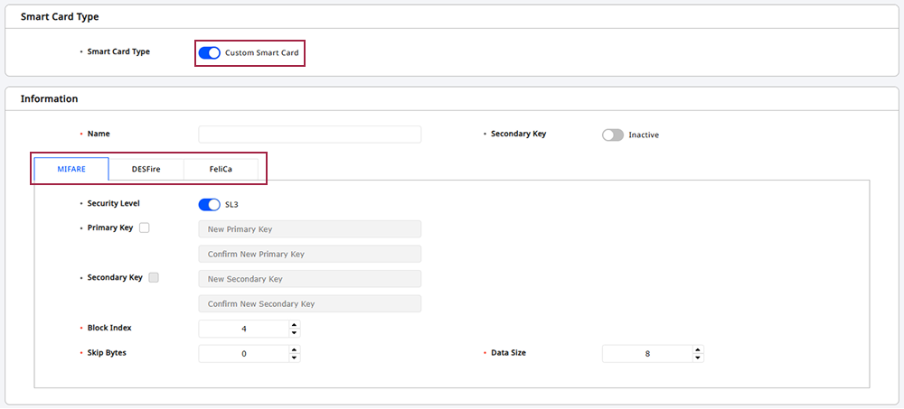Viewport: 904px width, 409px height.
Task: Click the New Secondary Key field
Action: coord(309,279)
